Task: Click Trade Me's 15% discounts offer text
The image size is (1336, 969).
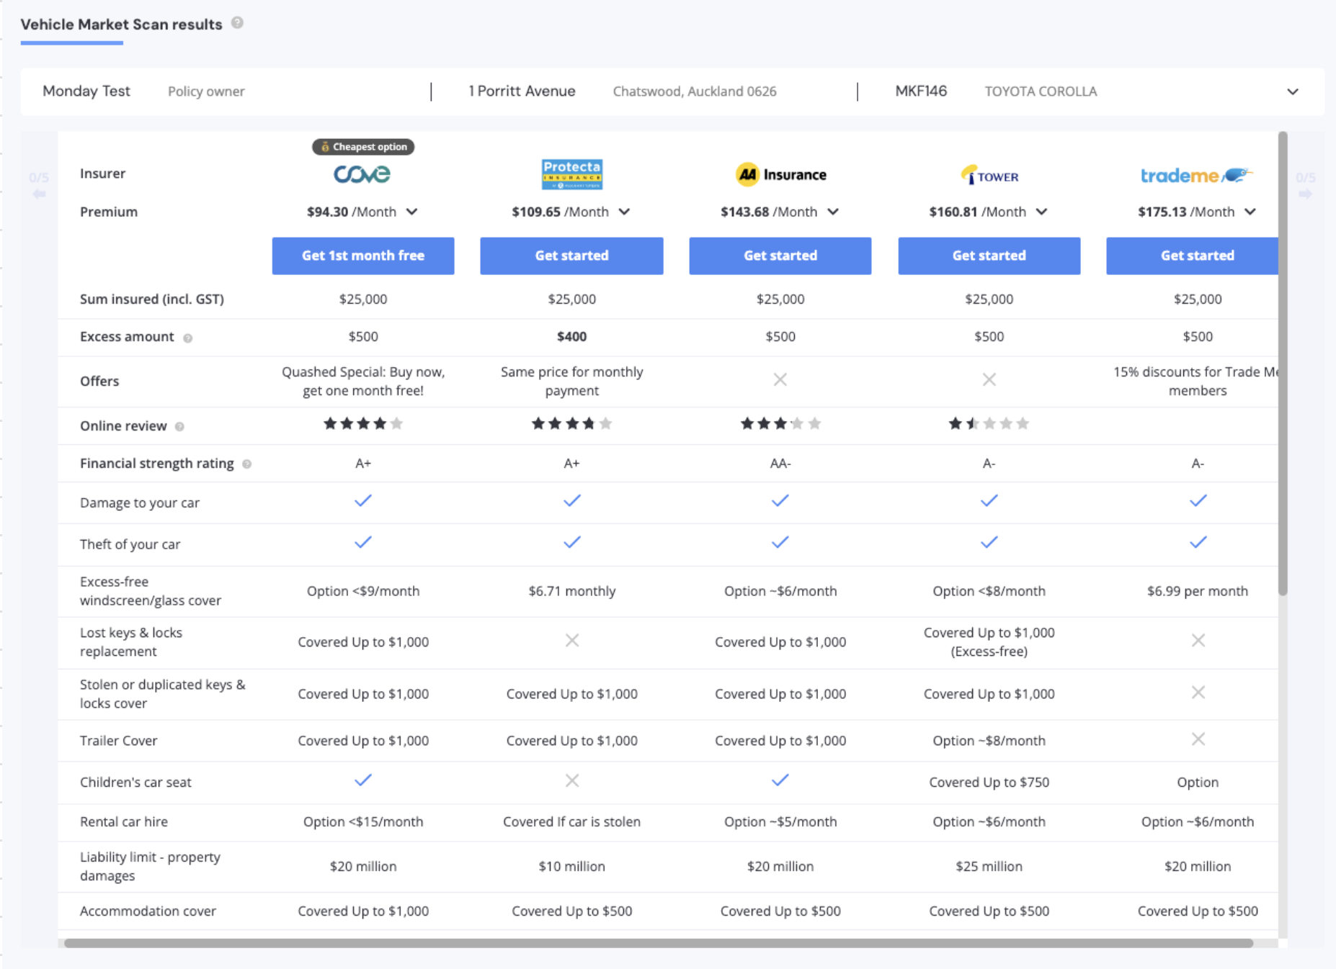Action: pos(1196,381)
